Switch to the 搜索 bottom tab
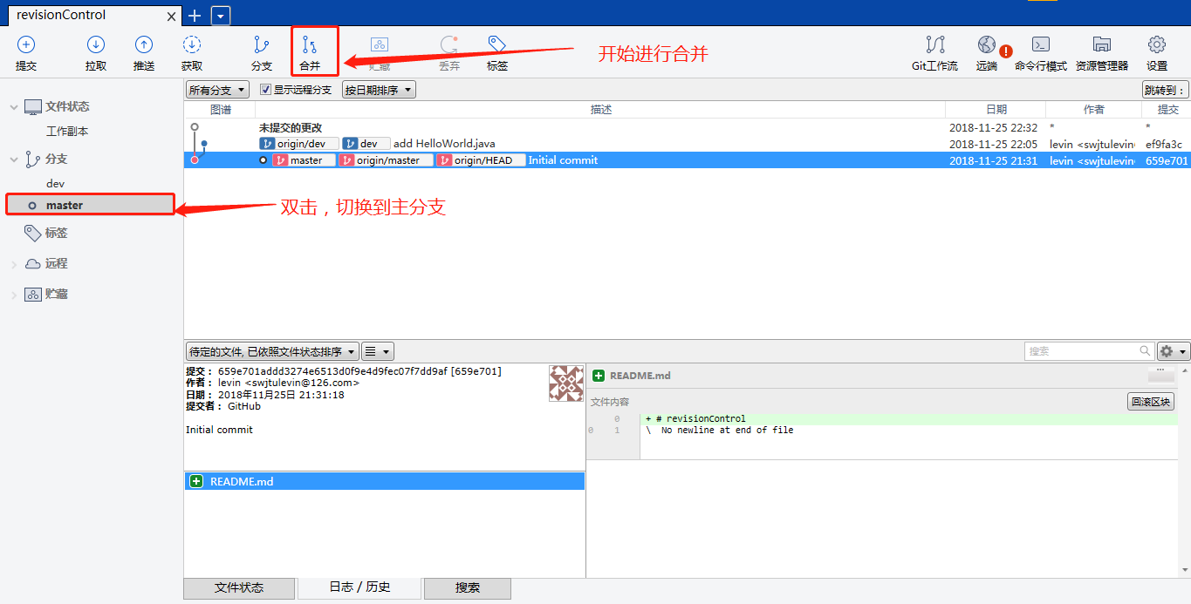The image size is (1191, 604). 468,588
